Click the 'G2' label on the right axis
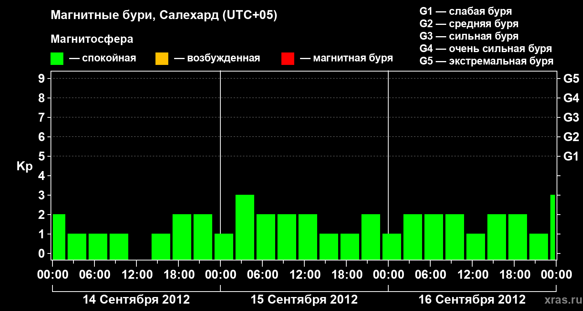The width and height of the screenshot is (583, 311). coord(571,137)
